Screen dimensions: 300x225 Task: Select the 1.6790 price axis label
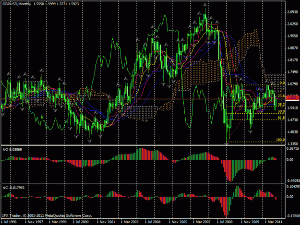point(292,84)
